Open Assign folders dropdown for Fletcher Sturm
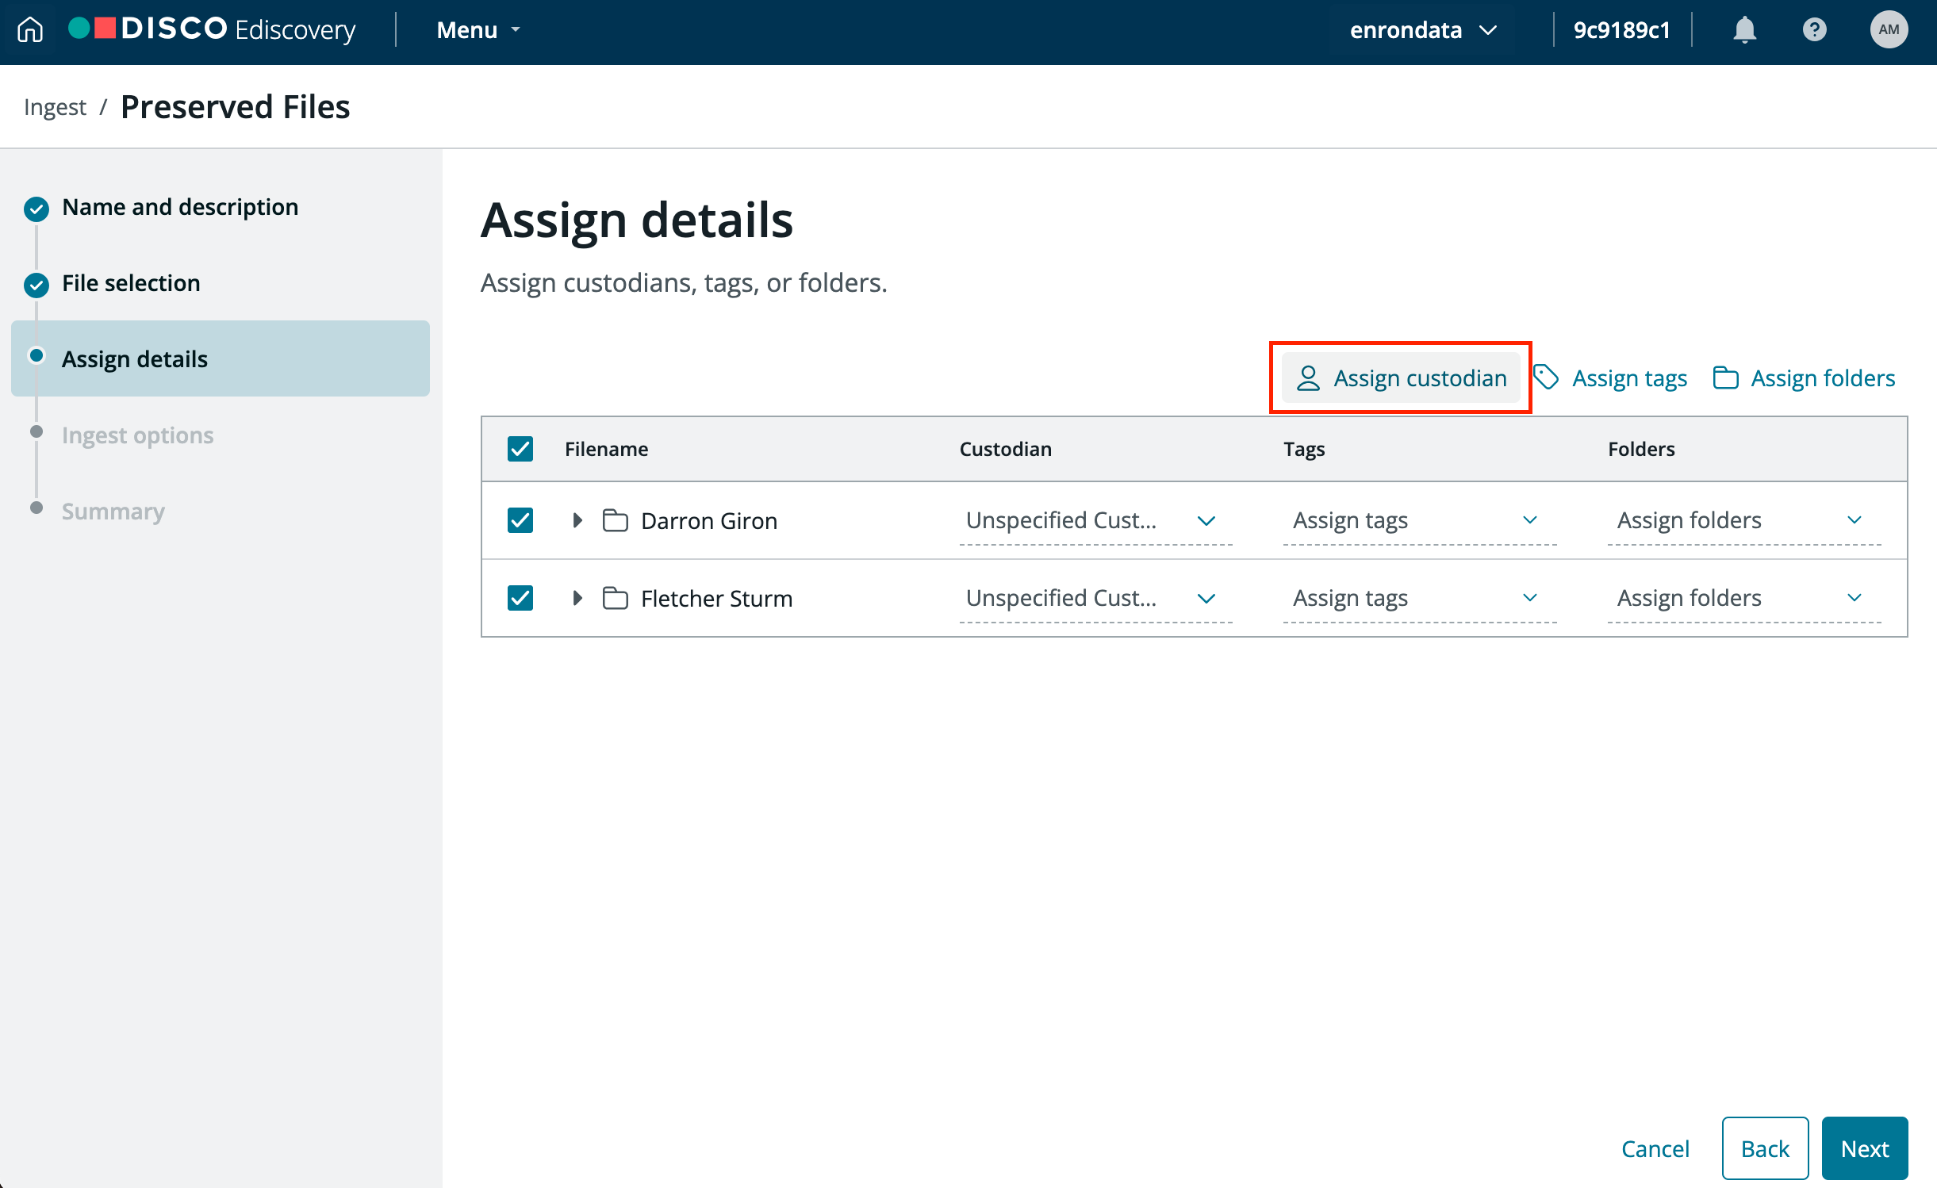 pyautogui.click(x=1744, y=599)
